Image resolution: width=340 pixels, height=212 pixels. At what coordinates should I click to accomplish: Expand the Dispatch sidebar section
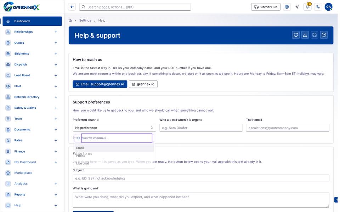click(x=56, y=64)
